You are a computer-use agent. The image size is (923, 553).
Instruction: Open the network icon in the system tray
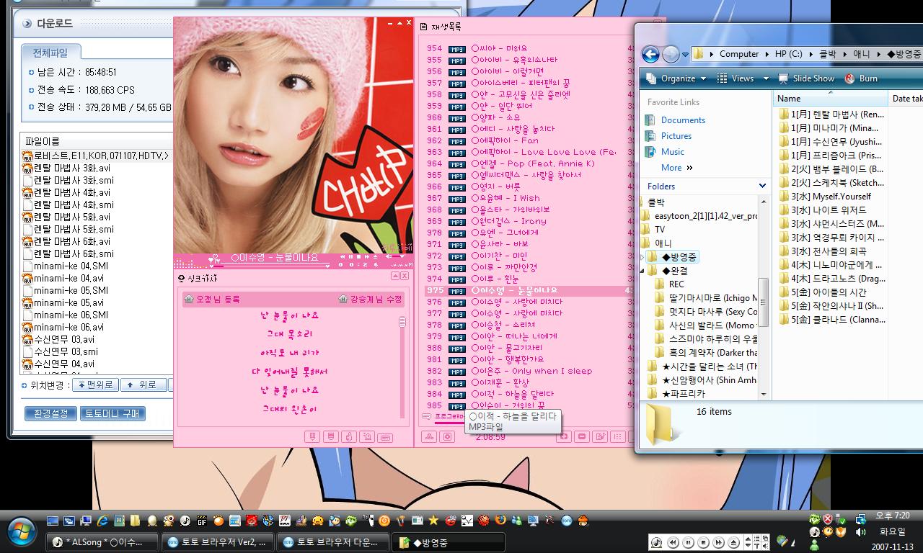[860, 518]
